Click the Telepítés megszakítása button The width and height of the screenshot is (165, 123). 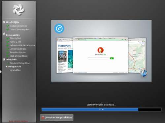pos(57,117)
